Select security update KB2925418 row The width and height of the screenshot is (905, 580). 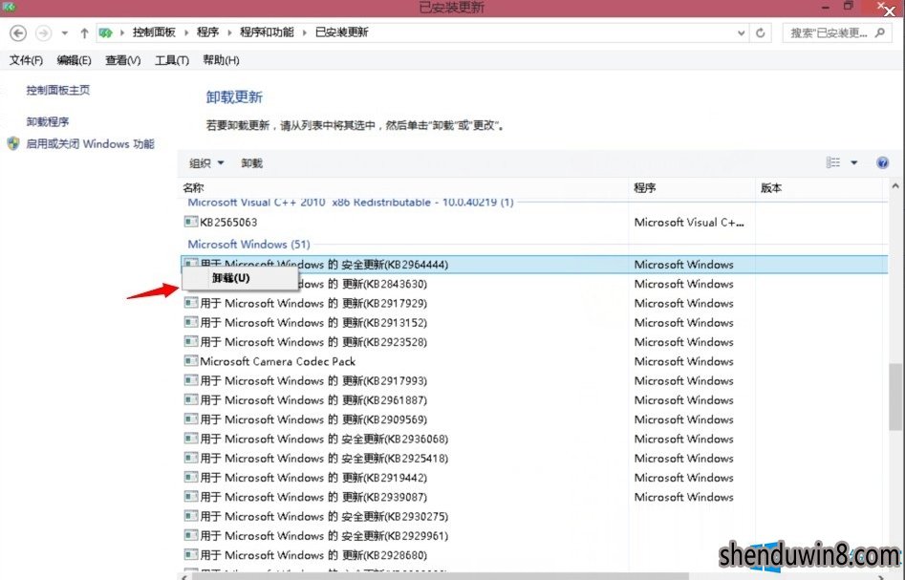[x=534, y=459]
